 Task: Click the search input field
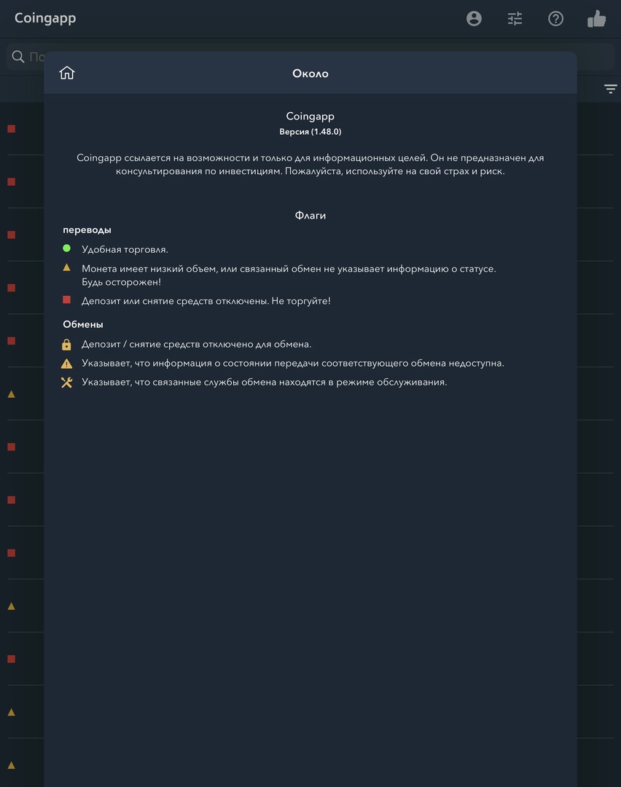[x=310, y=56]
